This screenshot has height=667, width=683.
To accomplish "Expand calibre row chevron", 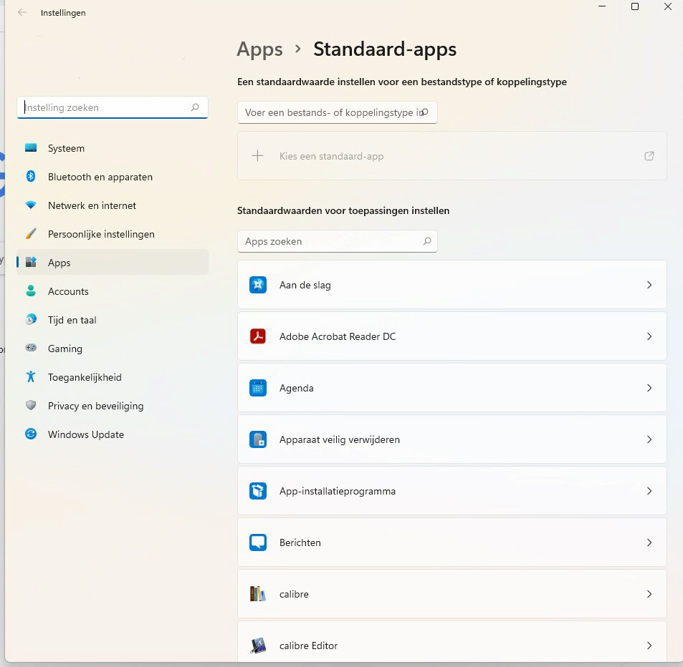I will pyautogui.click(x=649, y=594).
